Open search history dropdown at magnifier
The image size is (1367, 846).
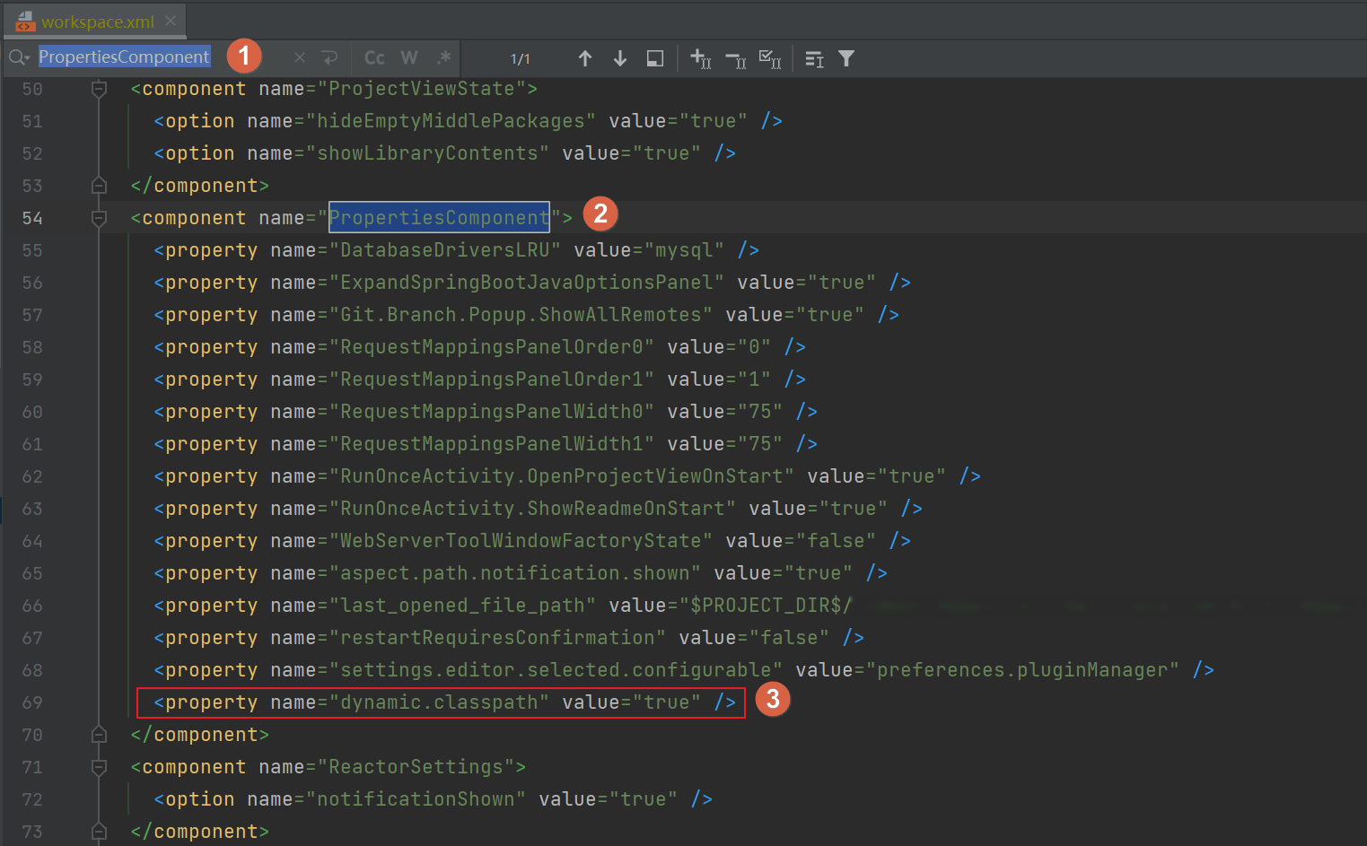pyautogui.click(x=19, y=57)
